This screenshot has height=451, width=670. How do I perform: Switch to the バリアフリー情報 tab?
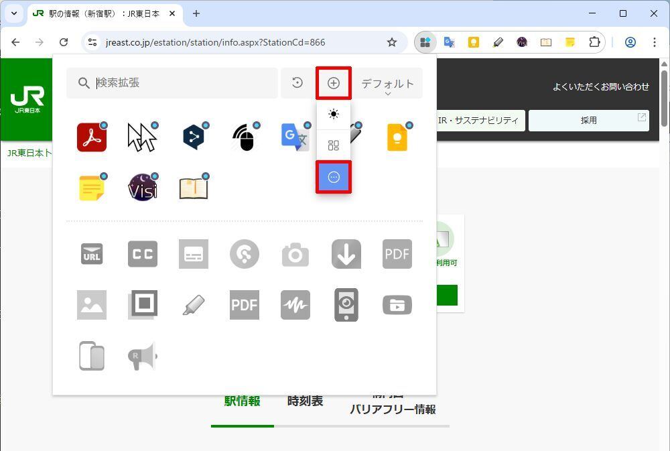(393, 409)
